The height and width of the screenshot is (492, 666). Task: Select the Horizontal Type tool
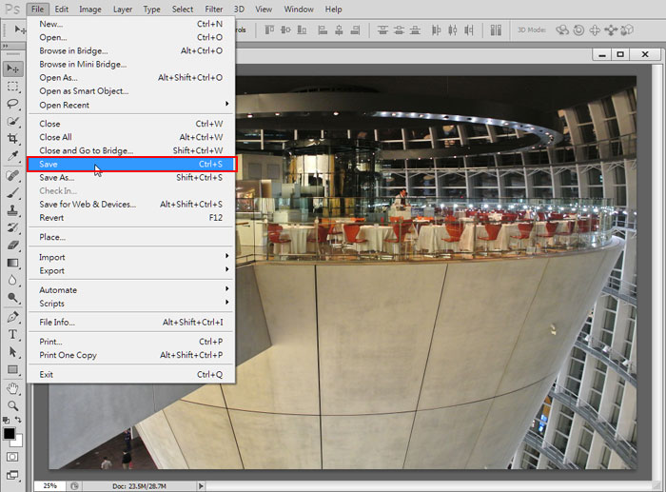pyautogui.click(x=12, y=334)
